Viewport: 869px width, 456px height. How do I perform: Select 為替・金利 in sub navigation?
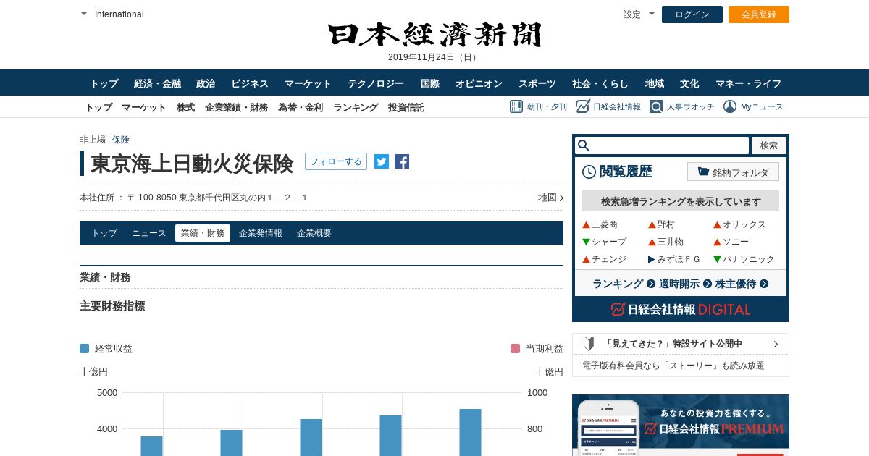[301, 107]
